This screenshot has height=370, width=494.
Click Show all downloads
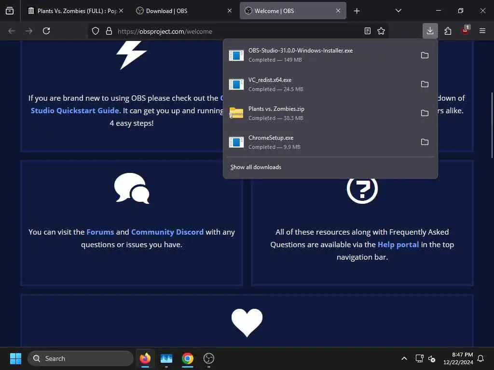[x=256, y=167]
